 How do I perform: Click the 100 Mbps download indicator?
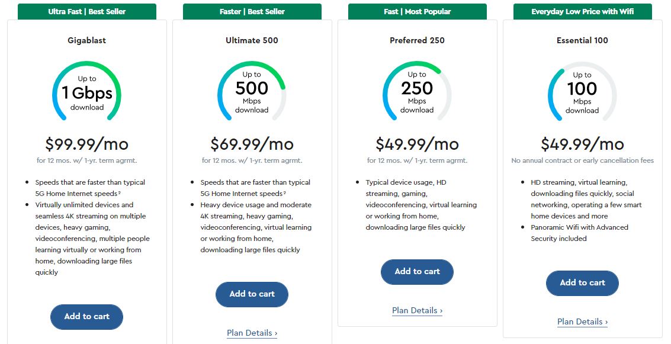click(x=582, y=98)
